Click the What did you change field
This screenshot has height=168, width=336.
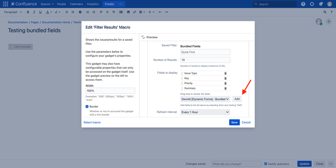tap(236, 164)
